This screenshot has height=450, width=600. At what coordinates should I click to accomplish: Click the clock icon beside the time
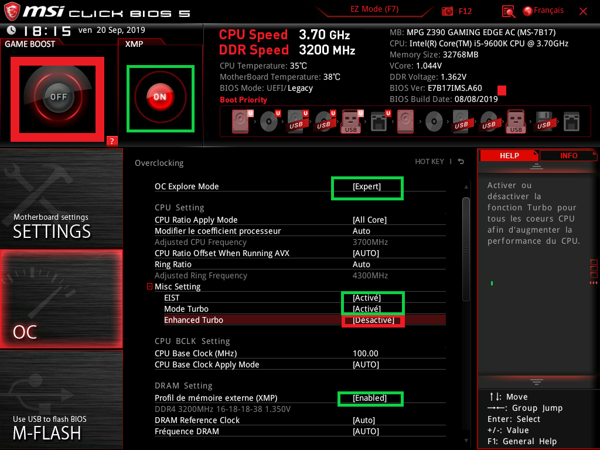(x=12, y=30)
